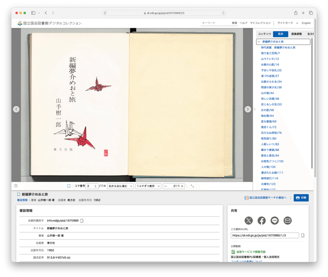Image resolution: width=328 pixels, height=277 pixels.
Task: Click the コマ番号 frame number field
Action: [x=92, y=186]
